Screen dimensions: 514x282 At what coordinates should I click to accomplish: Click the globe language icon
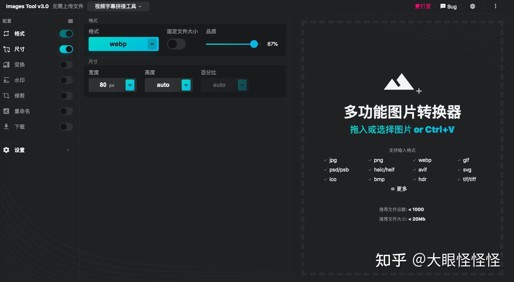point(473,6)
